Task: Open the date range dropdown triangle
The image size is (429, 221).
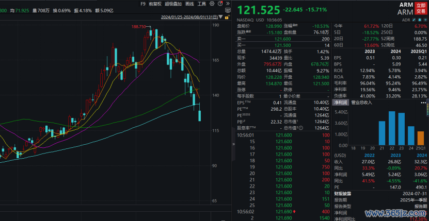Action: [x=220, y=17]
